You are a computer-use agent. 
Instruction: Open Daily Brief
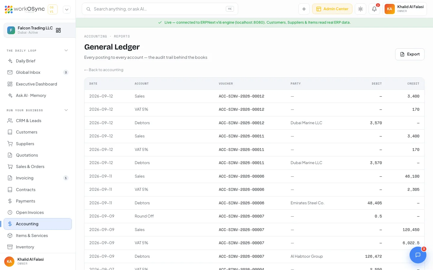click(x=38, y=61)
